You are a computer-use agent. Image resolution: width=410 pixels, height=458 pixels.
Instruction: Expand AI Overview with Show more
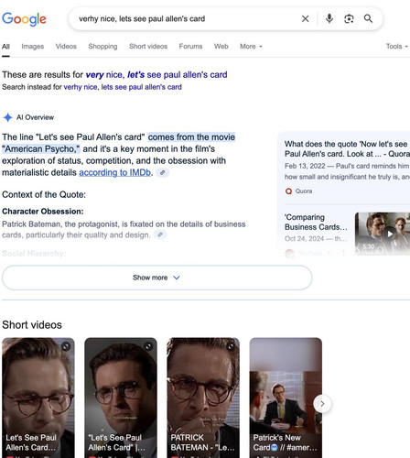(157, 278)
